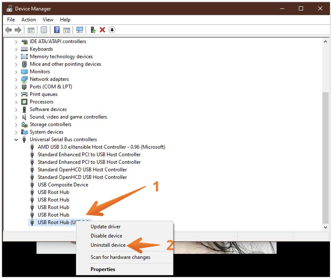Click the Show/Hide console tree icon
This screenshot has width=332, height=279.
click(31, 30)
